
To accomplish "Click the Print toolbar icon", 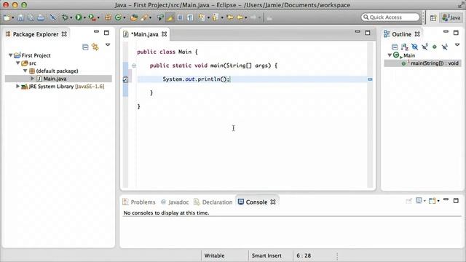I will 41,17.
